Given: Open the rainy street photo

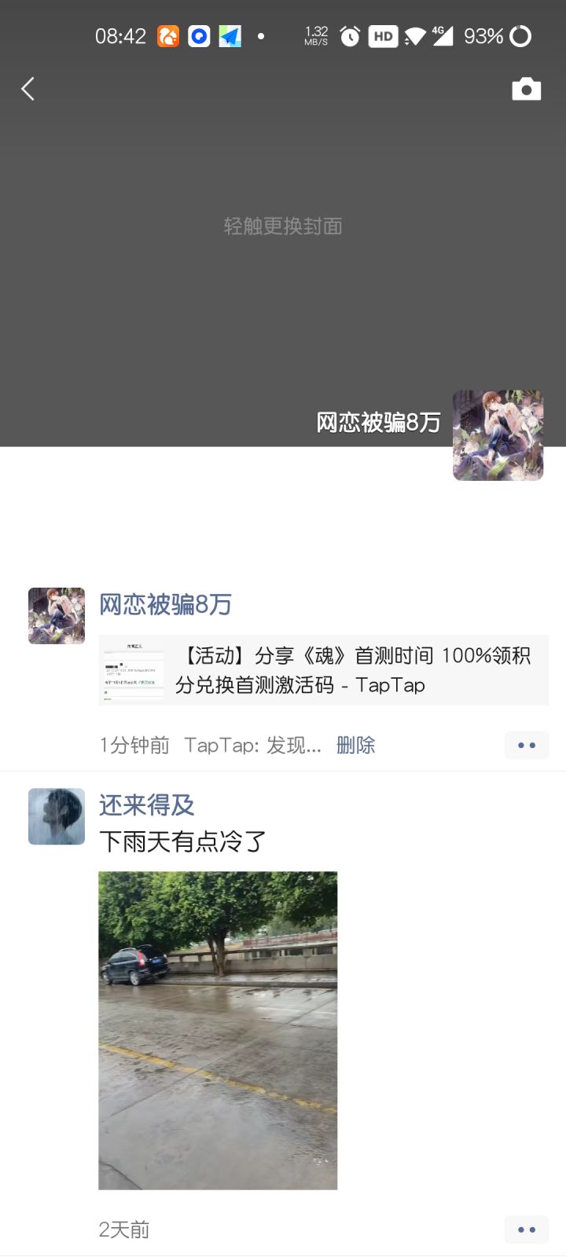Looking at the screenshot, I should pos(218,1031).
